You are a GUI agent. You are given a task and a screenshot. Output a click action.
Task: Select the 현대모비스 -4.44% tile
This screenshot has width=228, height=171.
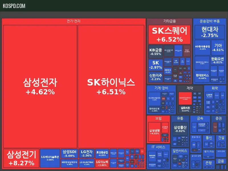pos(202,76)
